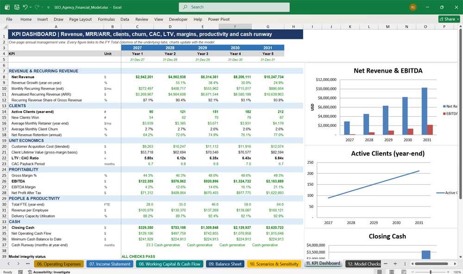Viewport: 463px width, 274px height.
Task: Click the zoom slider handle
Action: click(431, 272)
